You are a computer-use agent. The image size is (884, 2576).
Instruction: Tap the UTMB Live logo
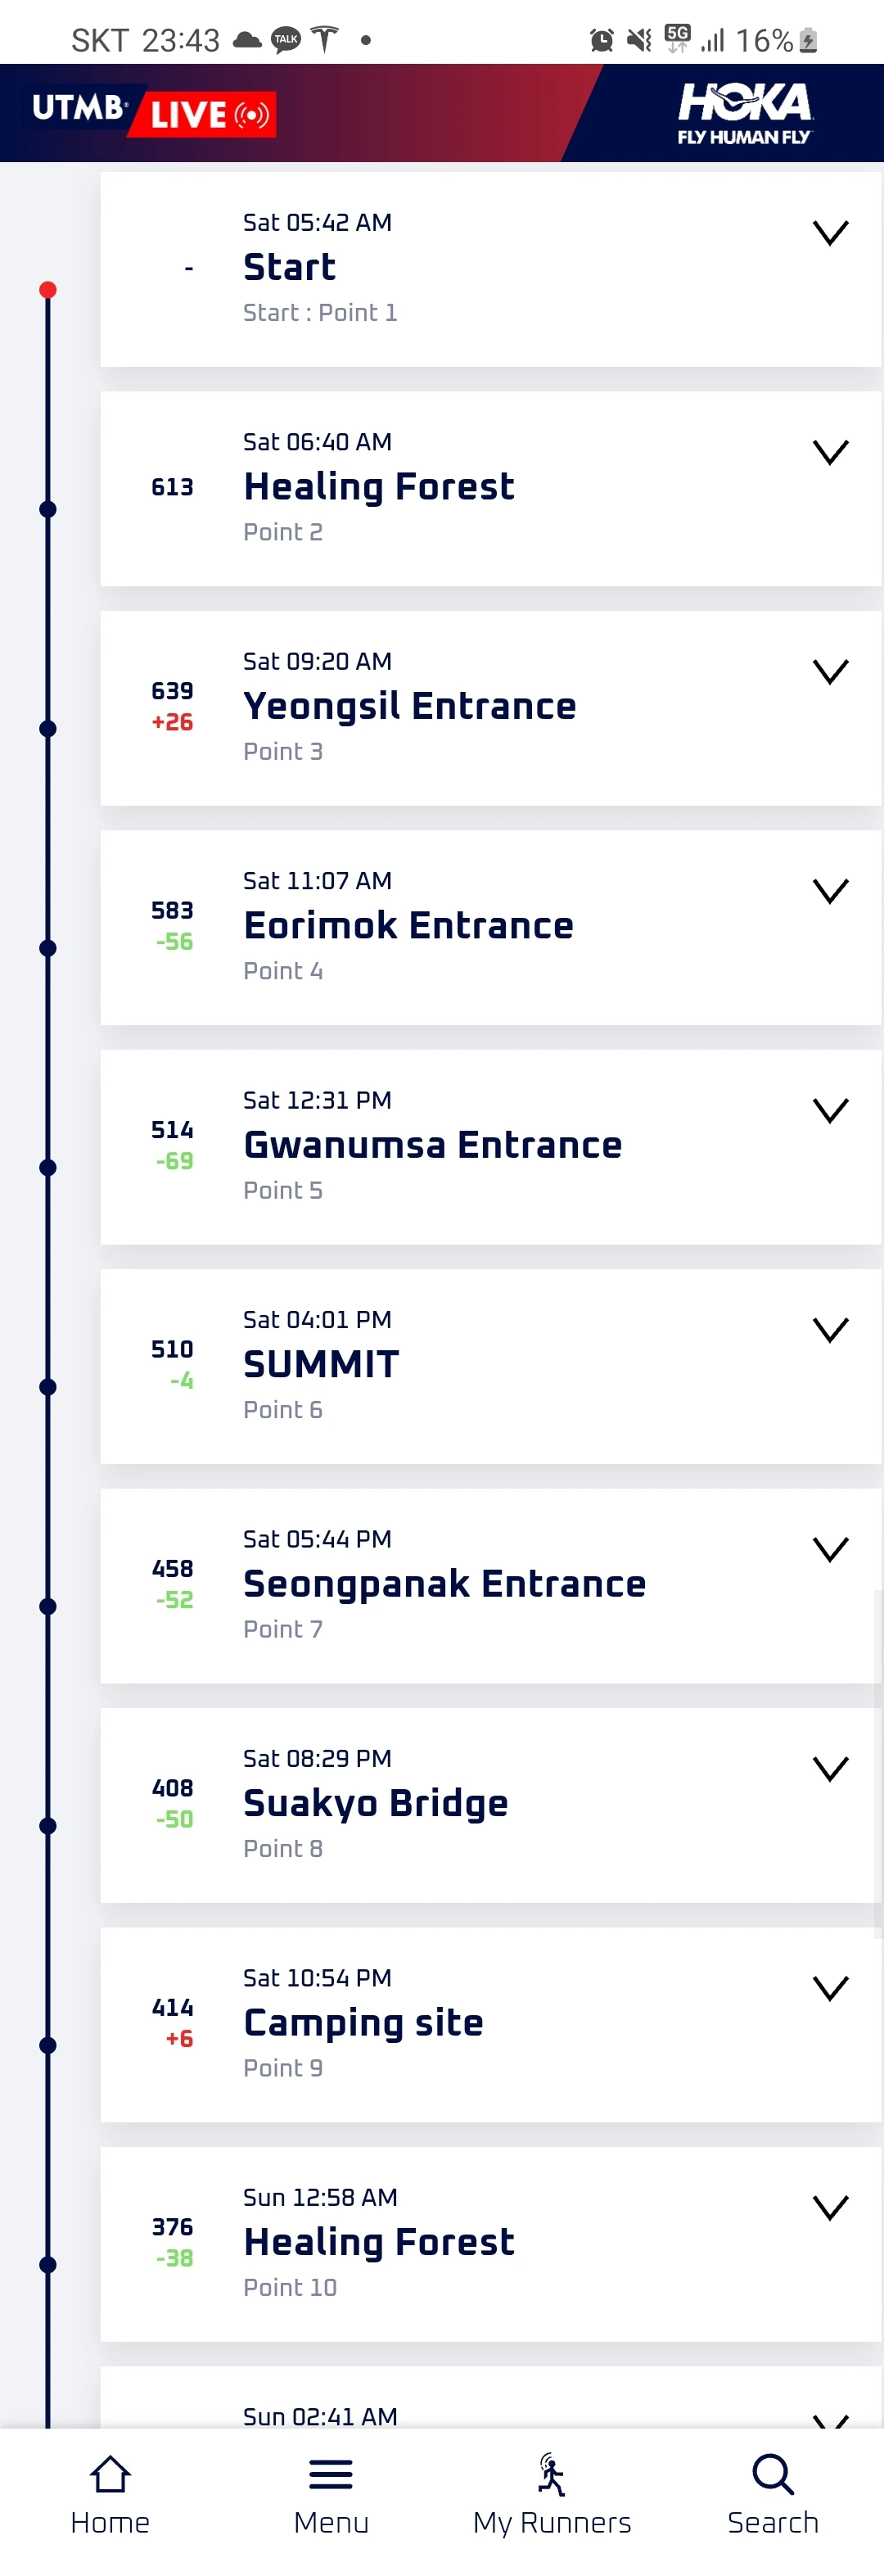152,113
